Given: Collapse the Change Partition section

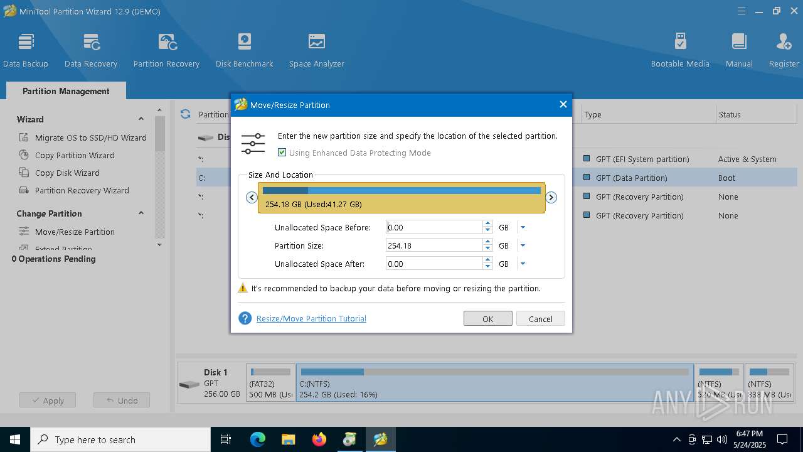Looking at the screenshot, I should click(x=141, y=213).
